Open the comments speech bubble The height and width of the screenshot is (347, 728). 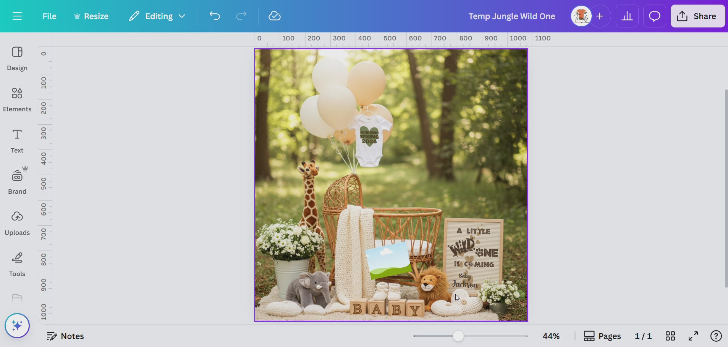[655, 16]
